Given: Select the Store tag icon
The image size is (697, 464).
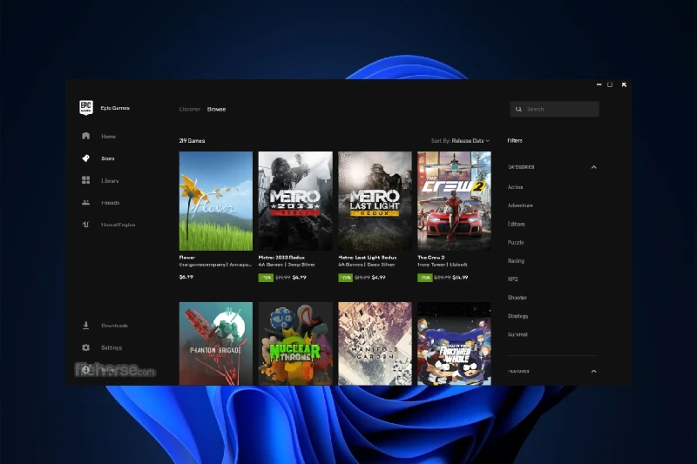Looking at the screenshot, I should (x=85, y=158).
